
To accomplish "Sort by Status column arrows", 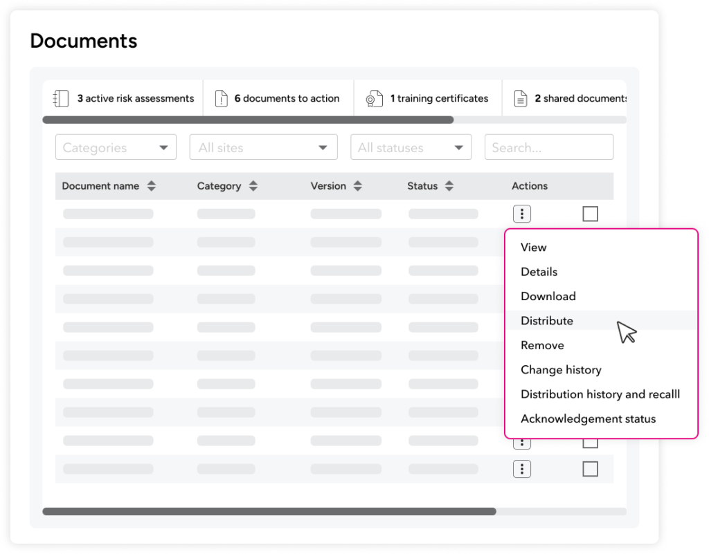I will coord(449,186).
